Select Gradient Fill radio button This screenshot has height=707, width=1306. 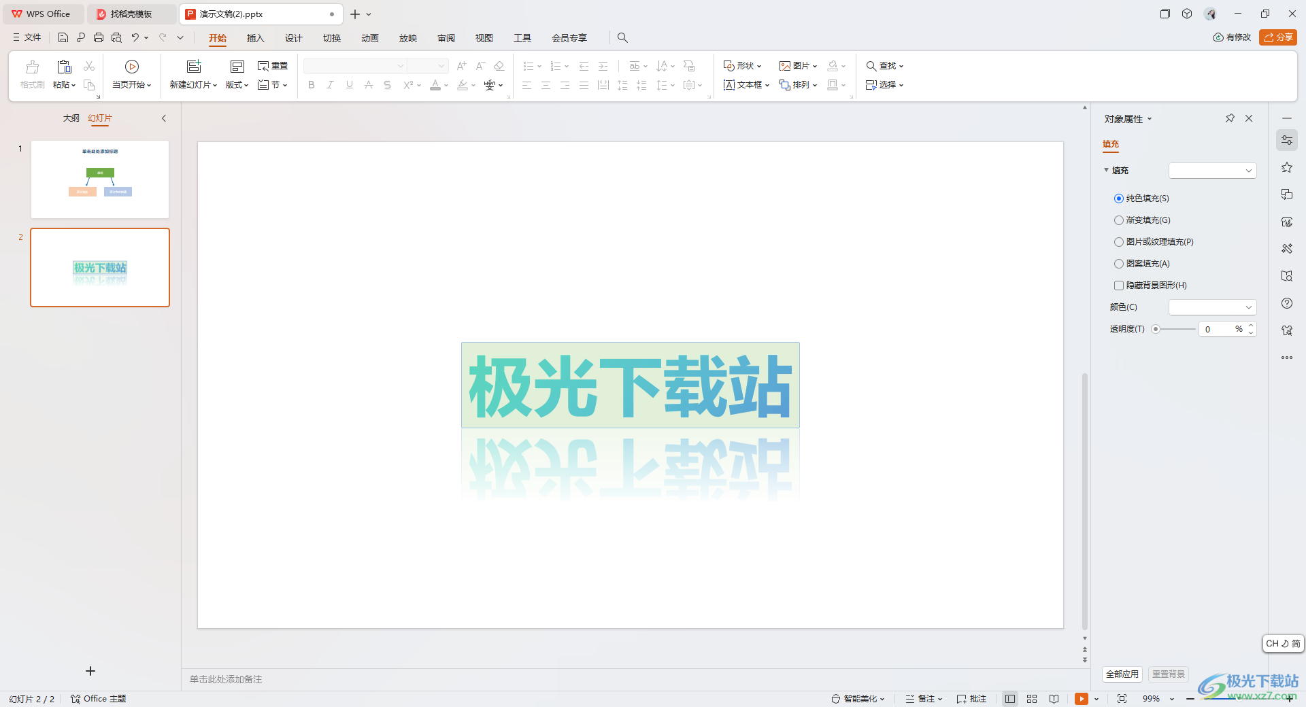1119,220
